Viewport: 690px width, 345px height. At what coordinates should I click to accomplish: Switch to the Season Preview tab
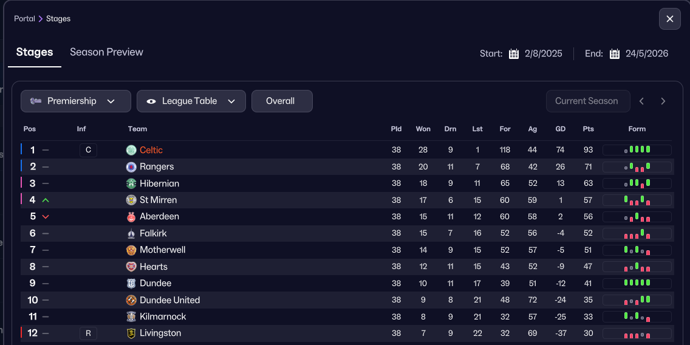[106, 52]
